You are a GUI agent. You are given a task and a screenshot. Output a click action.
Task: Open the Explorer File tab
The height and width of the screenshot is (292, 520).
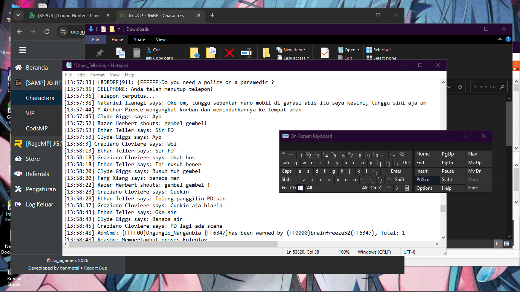pos(96,40)
